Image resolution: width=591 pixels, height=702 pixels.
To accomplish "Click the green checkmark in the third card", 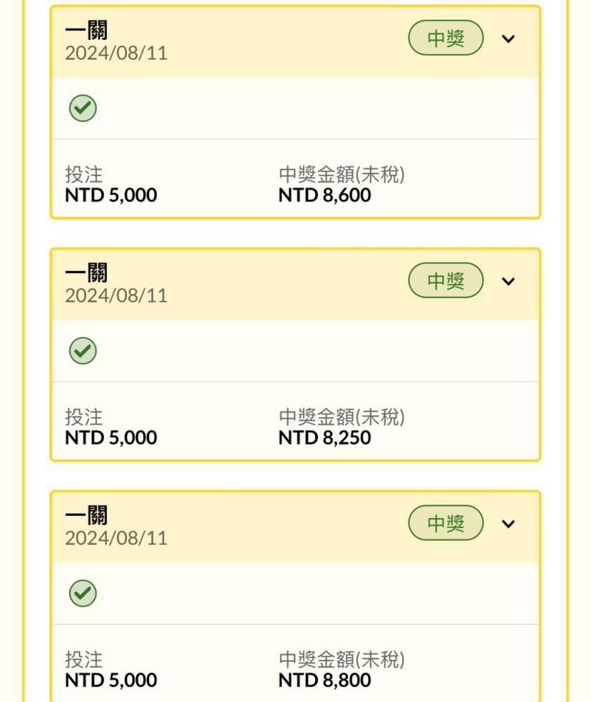I will pyautogui.click(x=83, y=593).
